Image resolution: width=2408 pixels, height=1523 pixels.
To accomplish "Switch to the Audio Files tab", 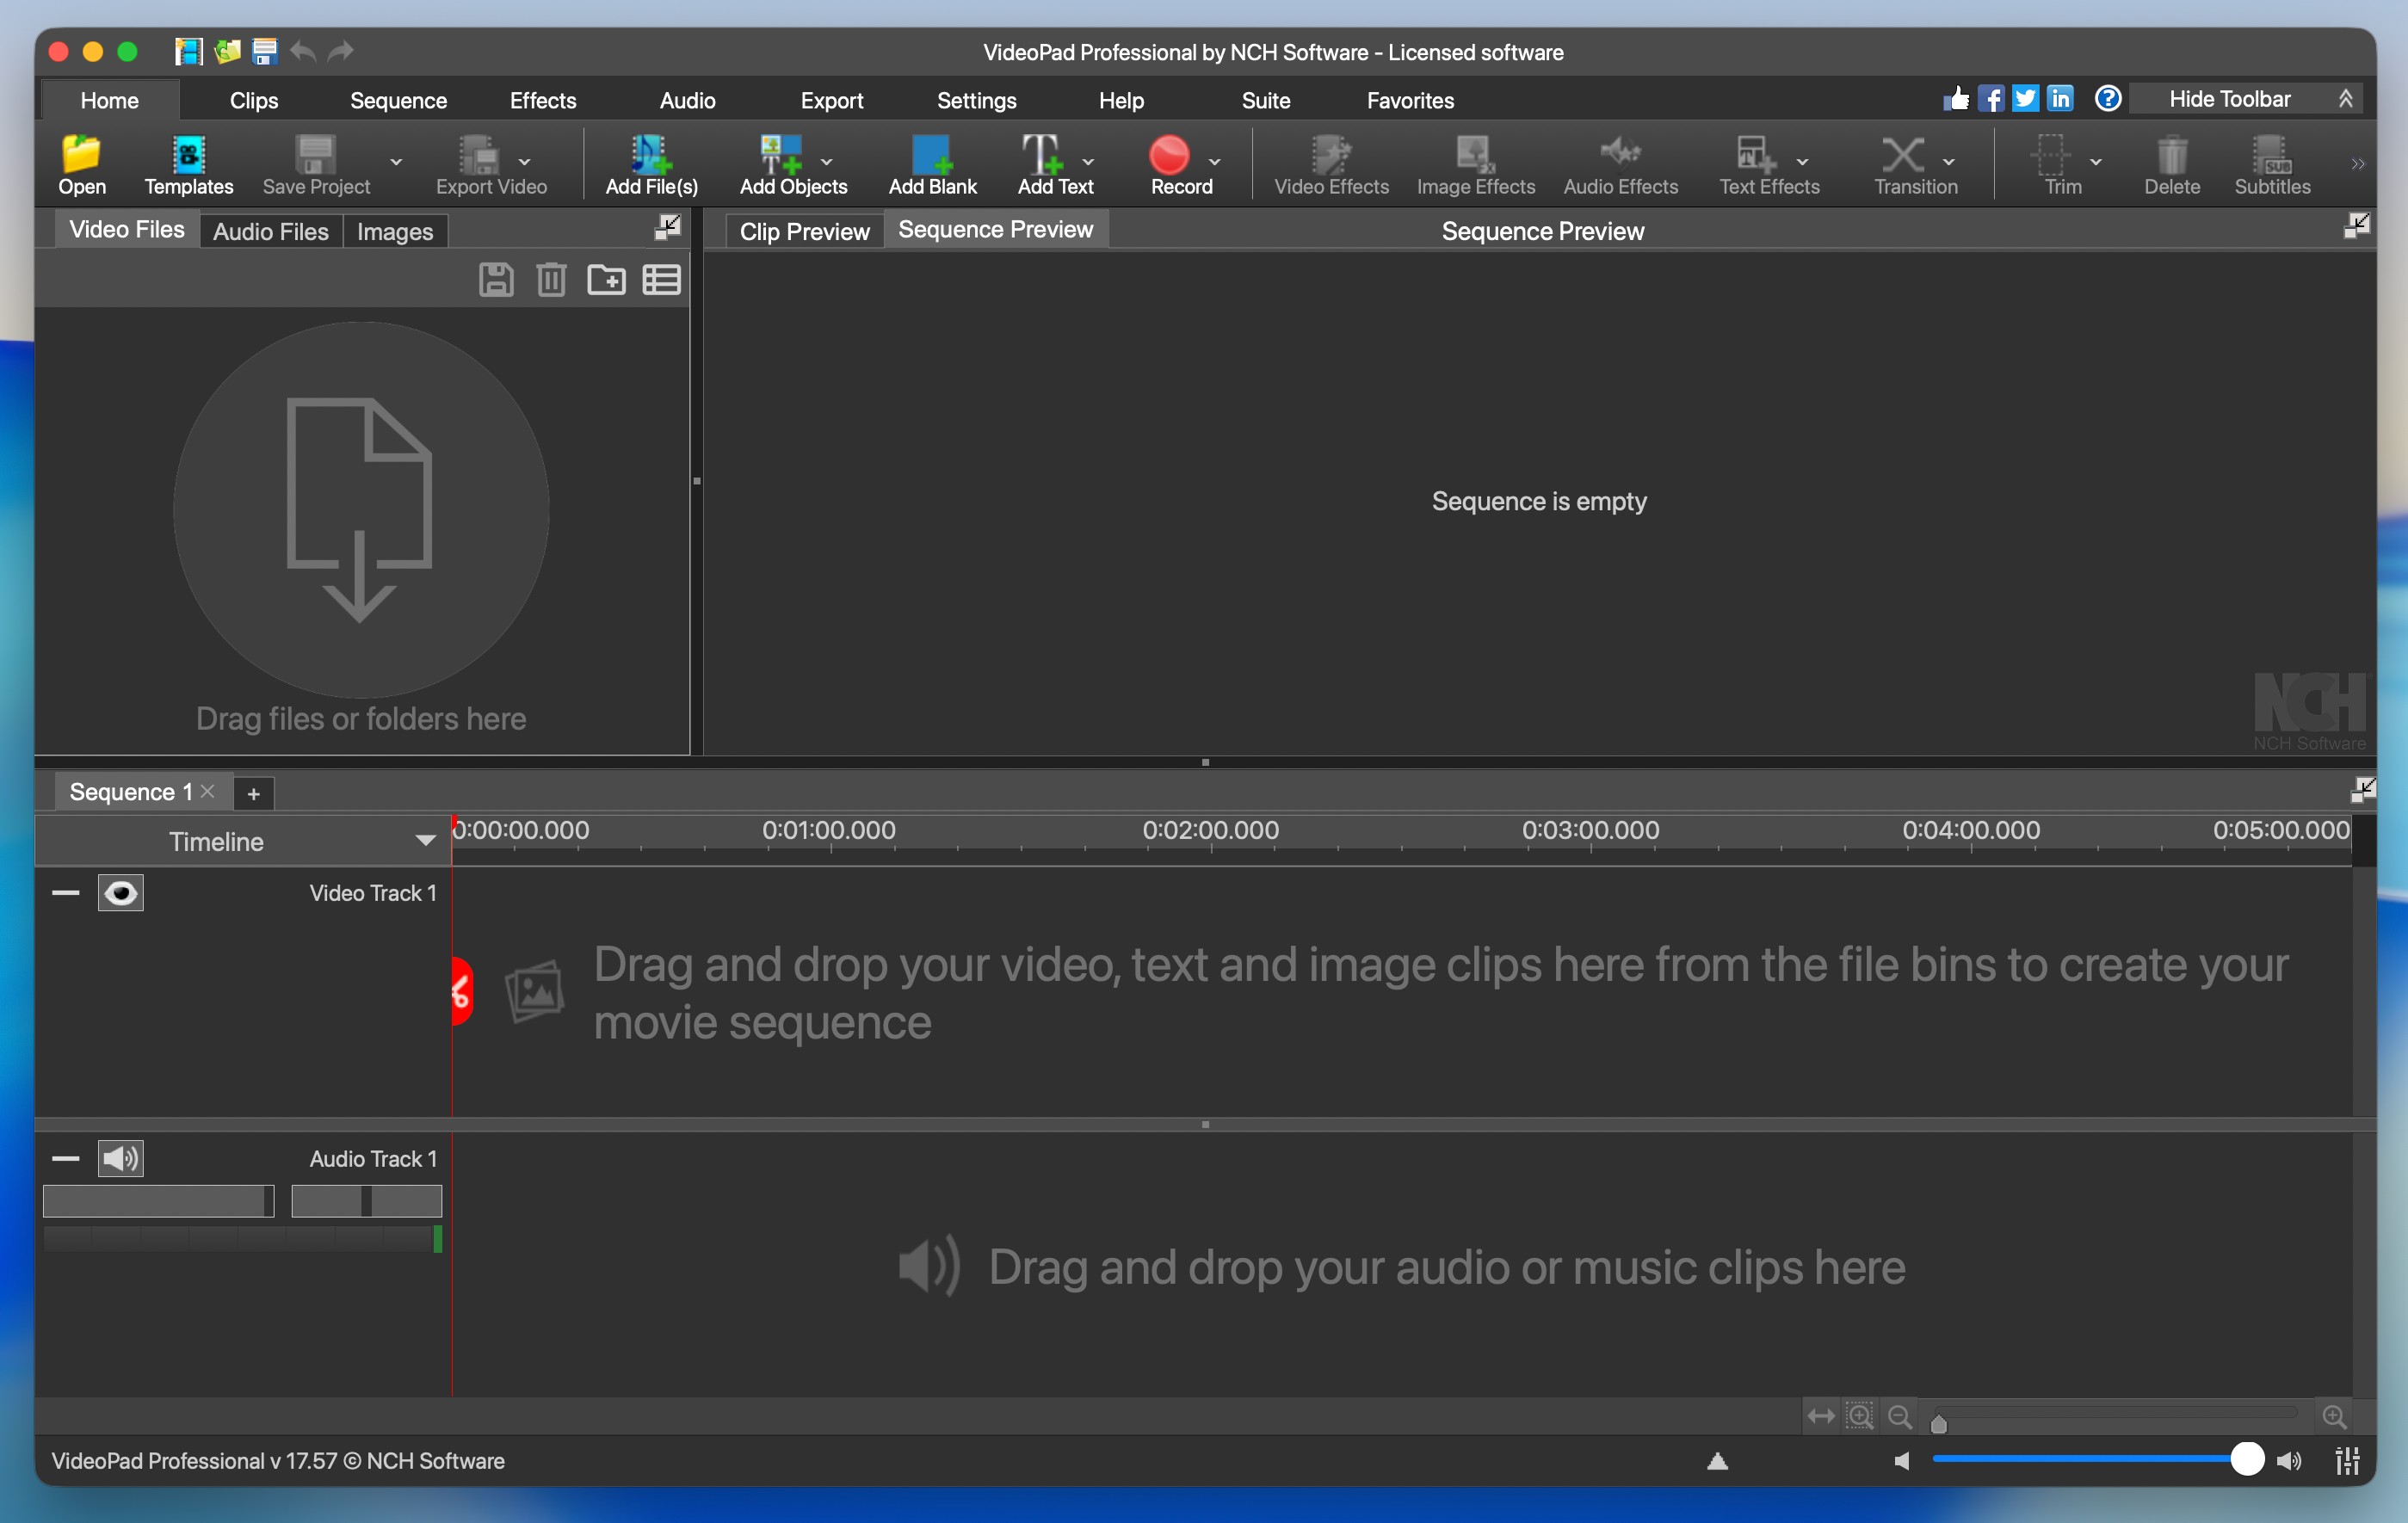I will (x=270, y=231).
